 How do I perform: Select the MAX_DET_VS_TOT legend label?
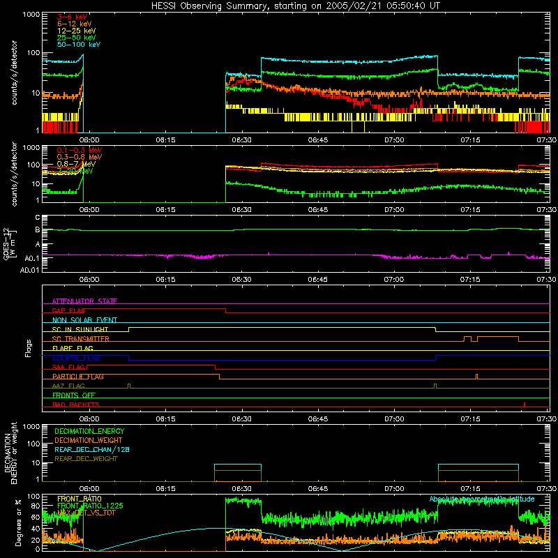(x=86, y=513)
